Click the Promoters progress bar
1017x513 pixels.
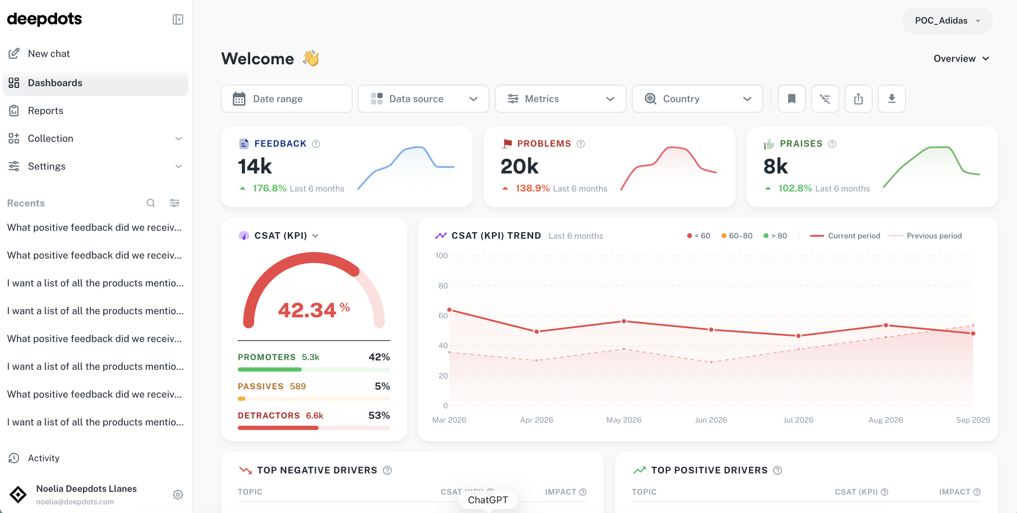pyautogui.click(x=314, y=369)
